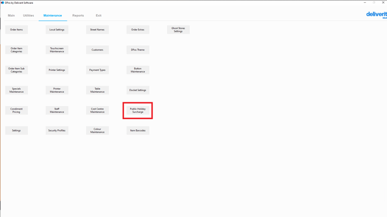Switch to the Utilities tab
This screenshot has height=217, width=387.
tap(28, 16)
